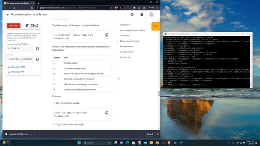Open the Learn more link

coord(11,40)
